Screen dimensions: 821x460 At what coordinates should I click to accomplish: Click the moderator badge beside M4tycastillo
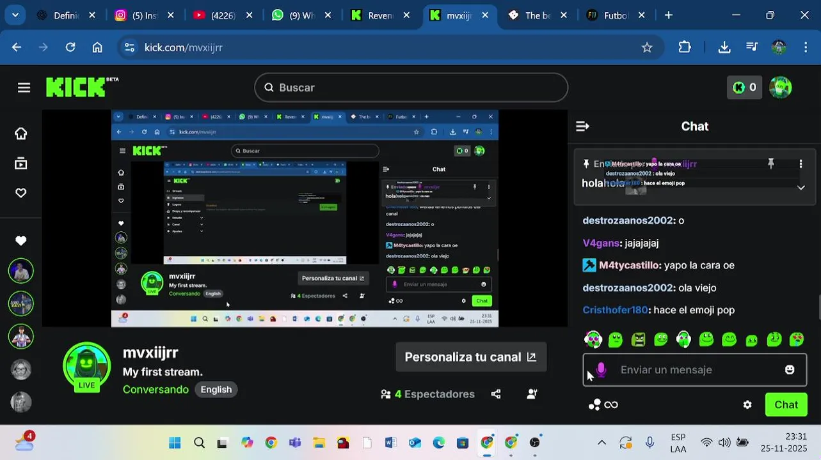tap(589, 265)
